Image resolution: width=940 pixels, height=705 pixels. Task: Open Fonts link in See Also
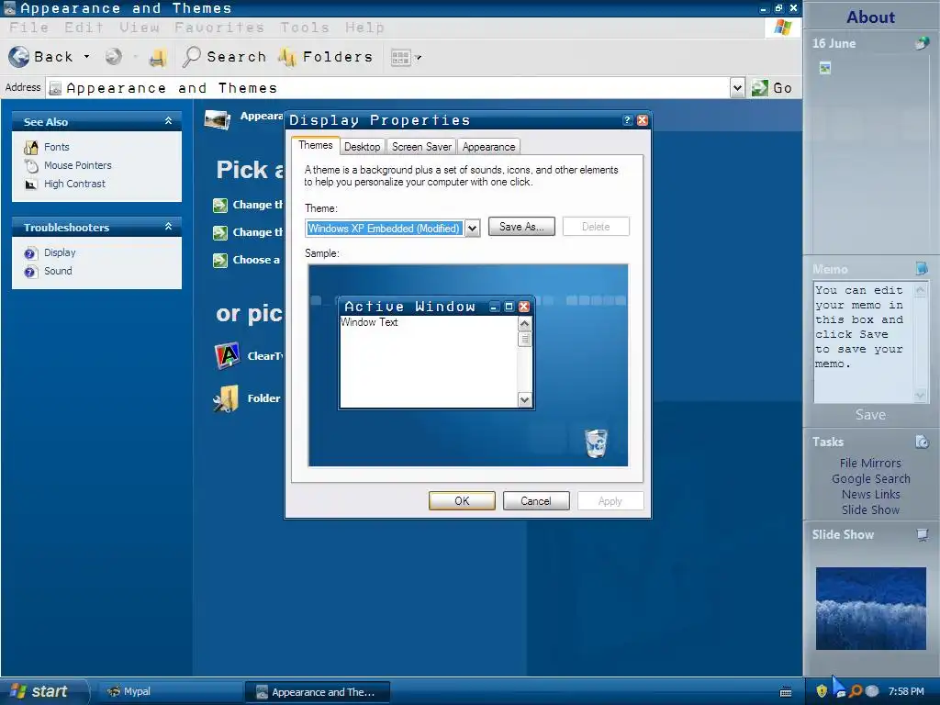[56, 147]
